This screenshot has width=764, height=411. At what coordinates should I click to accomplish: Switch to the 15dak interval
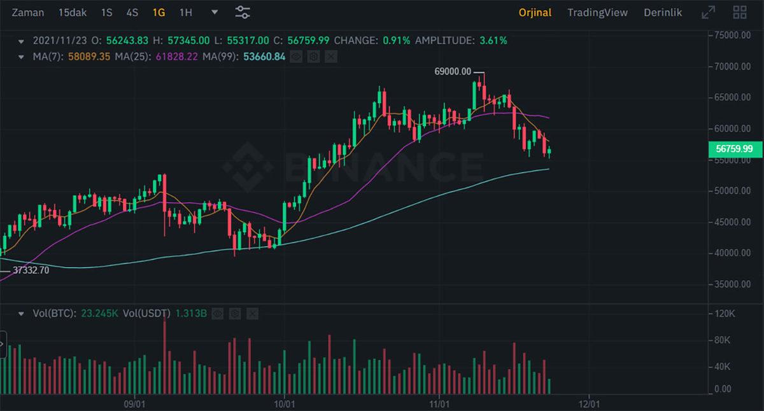[x=73, y=11]
